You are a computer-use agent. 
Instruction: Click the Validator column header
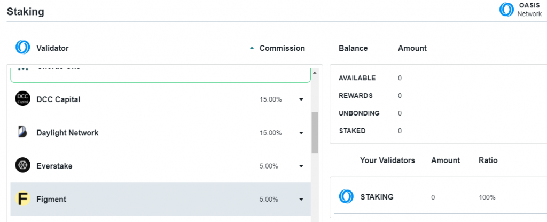pyautogui.click(x=52, y=48)
